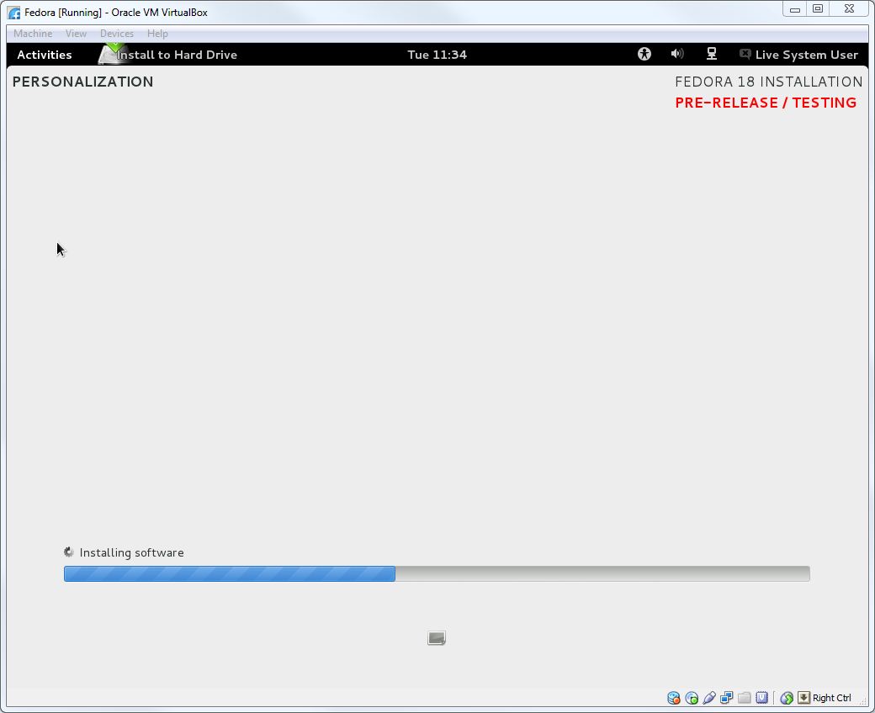Open the volume speaker icon
The width and height of the screenshot is (875, 713).
(x=677, y=54)
